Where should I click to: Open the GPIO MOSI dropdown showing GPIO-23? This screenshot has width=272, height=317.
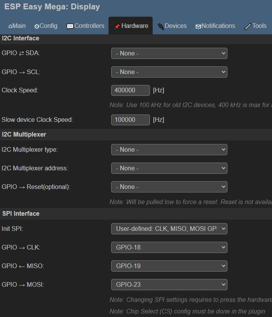pos(169,284)
